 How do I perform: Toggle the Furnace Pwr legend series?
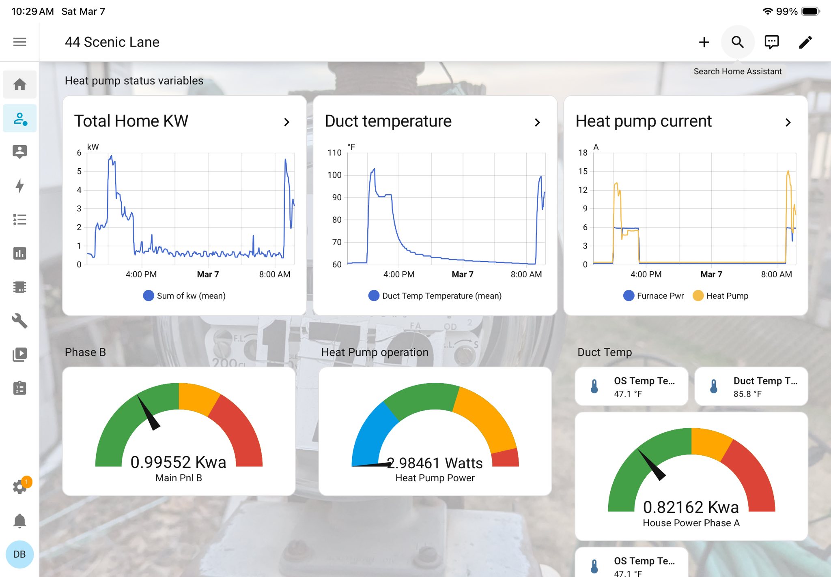(x=653, y=296)
